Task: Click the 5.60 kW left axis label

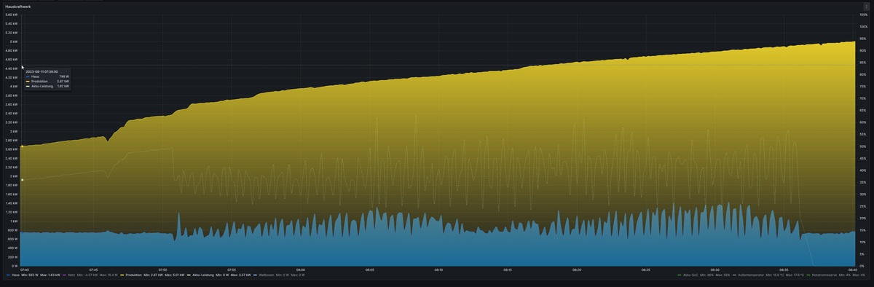Action: coord(12,15)
